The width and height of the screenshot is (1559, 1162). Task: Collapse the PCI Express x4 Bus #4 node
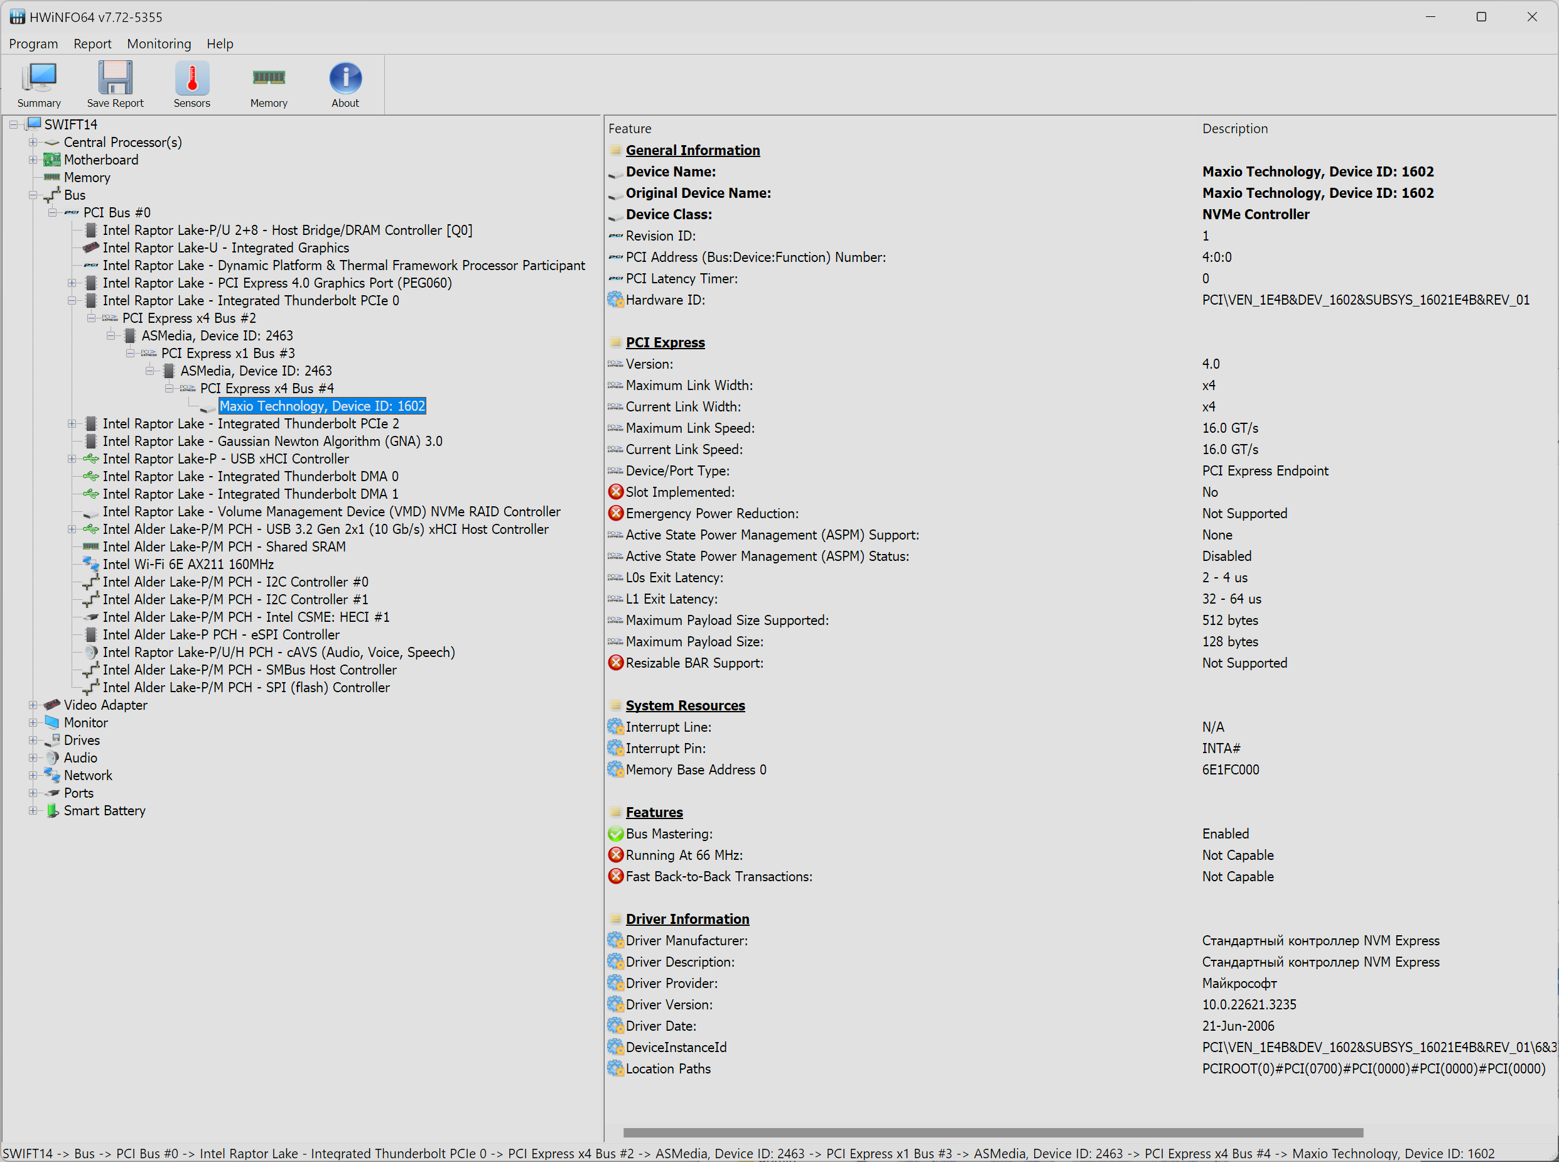(x=170, y=388)
